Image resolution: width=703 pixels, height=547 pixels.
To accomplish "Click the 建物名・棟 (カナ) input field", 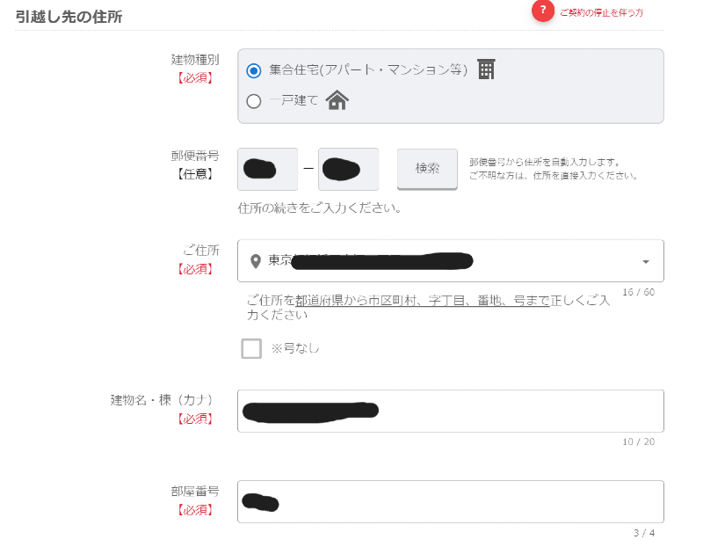I will pyautogui.click(x=451, y=411).
